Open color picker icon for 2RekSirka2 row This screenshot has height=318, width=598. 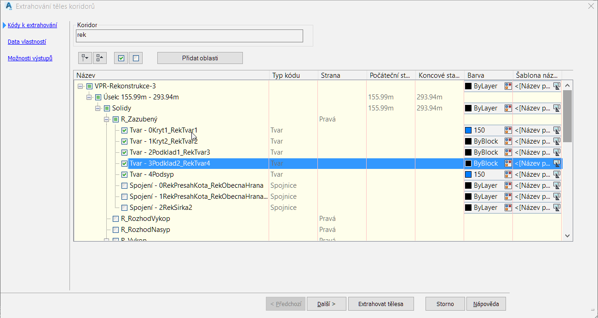point(508,208)
